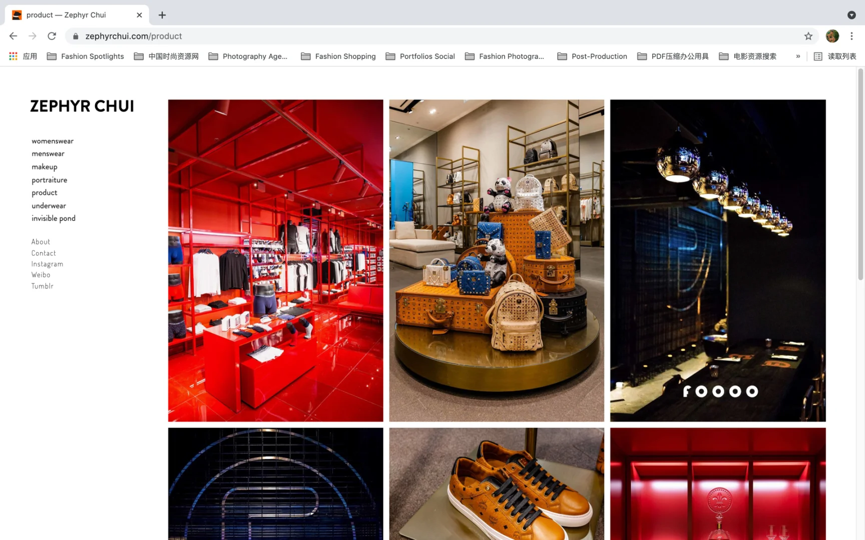Open the 读取列表 reading list

[835, 56]
